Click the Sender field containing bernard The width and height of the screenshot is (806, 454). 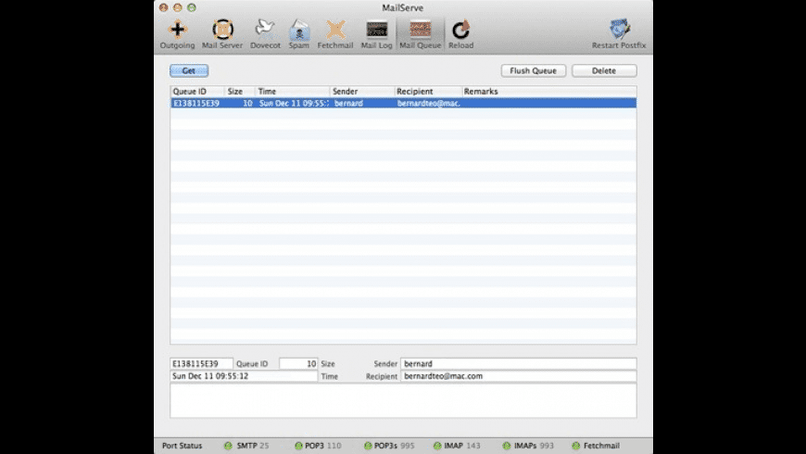point(519,363)
